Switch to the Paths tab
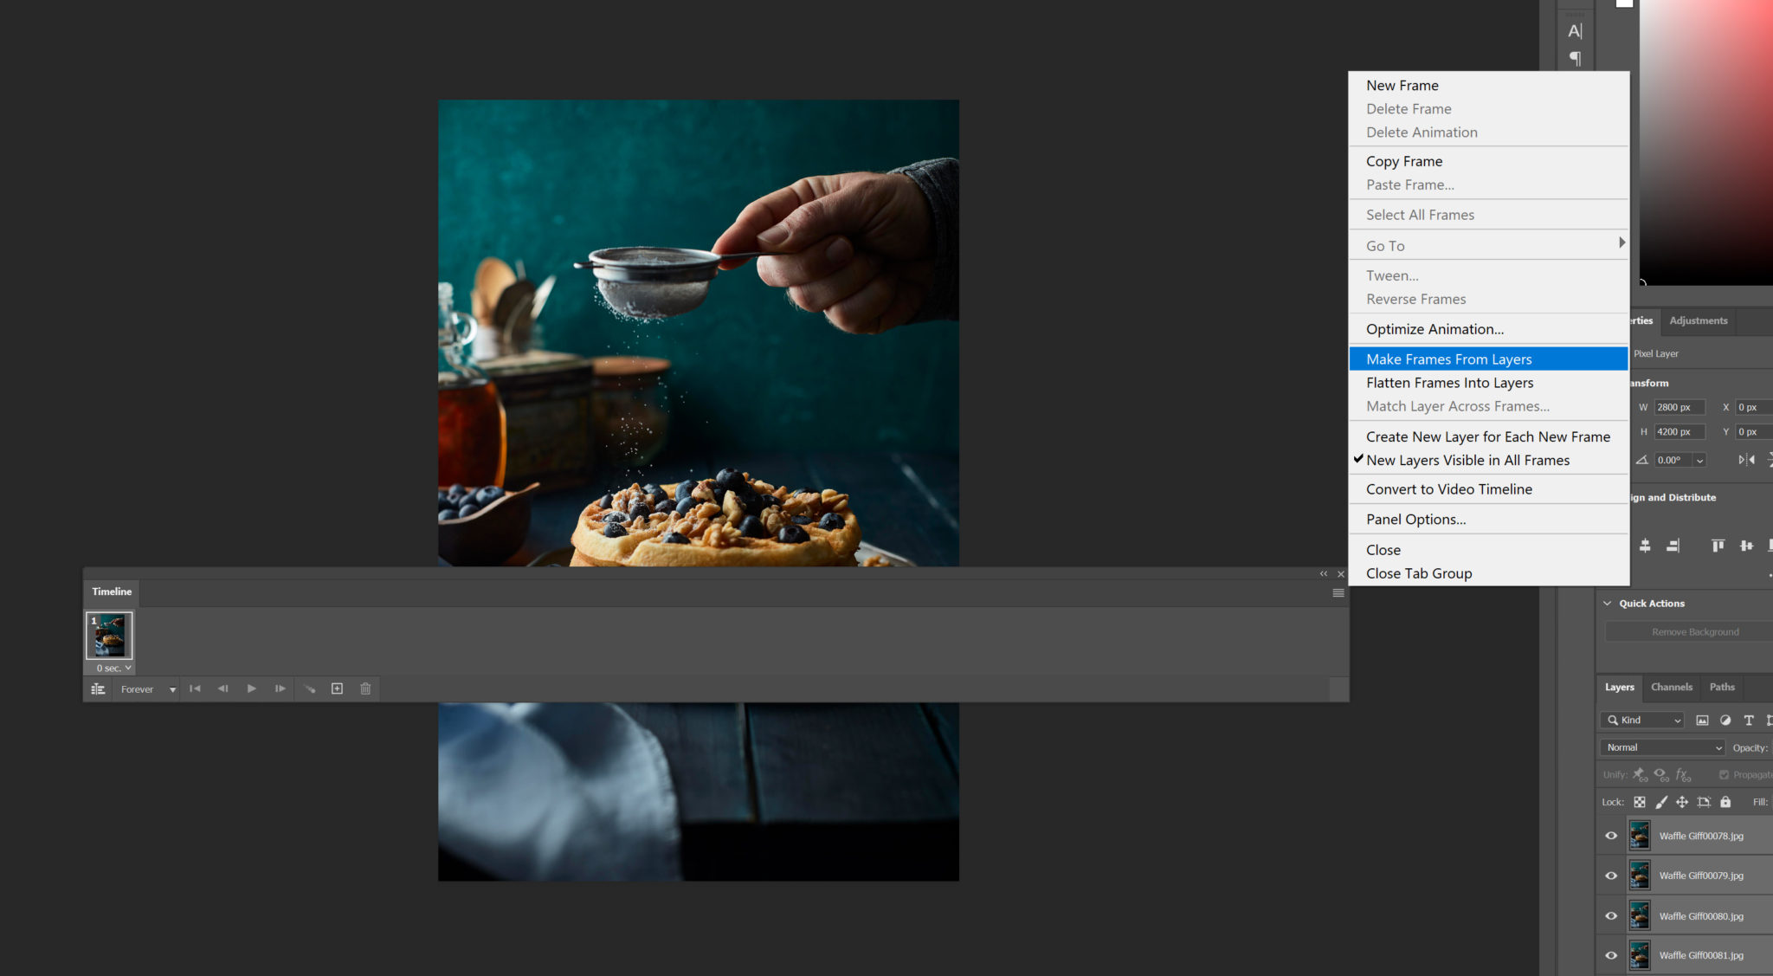 point(1721,687)
